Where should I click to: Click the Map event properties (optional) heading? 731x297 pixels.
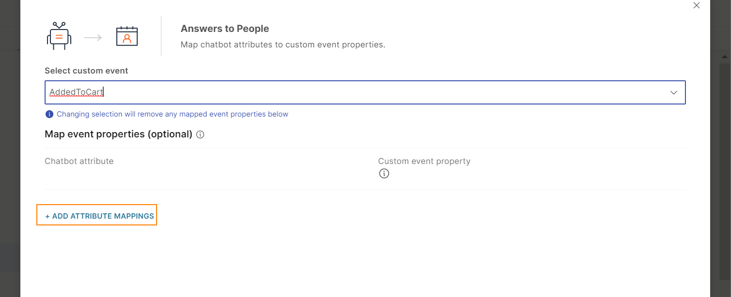pyautogui.click(x=118, y=134)
